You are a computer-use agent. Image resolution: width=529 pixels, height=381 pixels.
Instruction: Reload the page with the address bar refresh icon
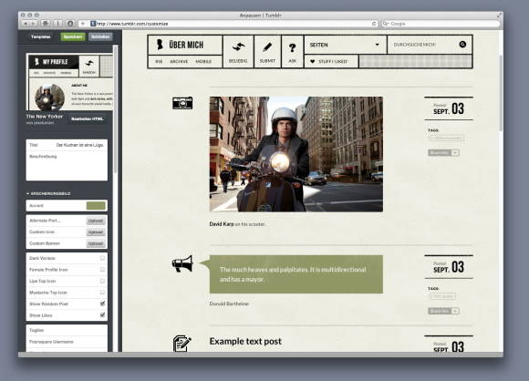click(374, 24)
